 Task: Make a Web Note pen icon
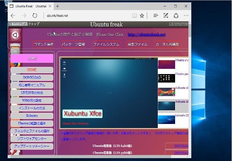166,15
